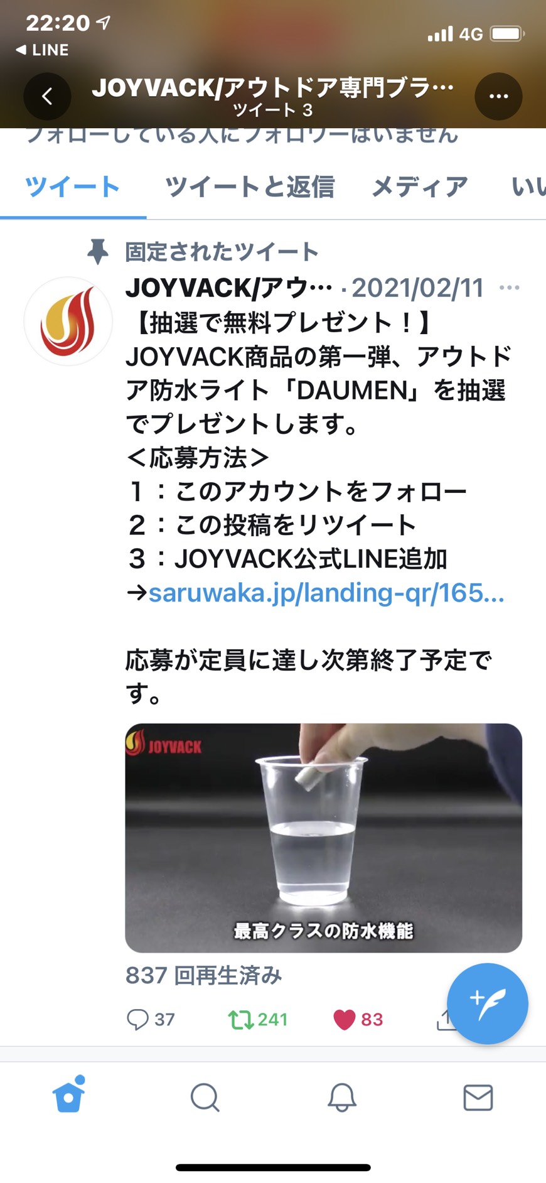Tap the back arrow in profile header

47,96
